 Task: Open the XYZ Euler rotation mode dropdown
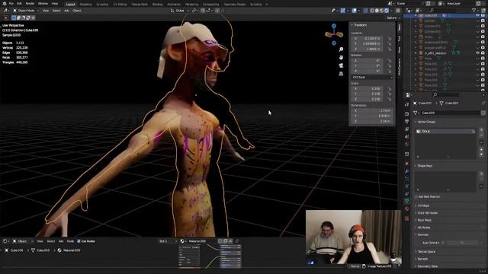[372, 78]
